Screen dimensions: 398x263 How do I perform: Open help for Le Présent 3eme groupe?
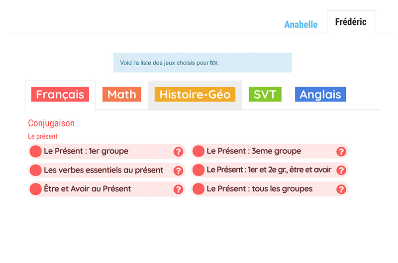(x=341, y=152)
